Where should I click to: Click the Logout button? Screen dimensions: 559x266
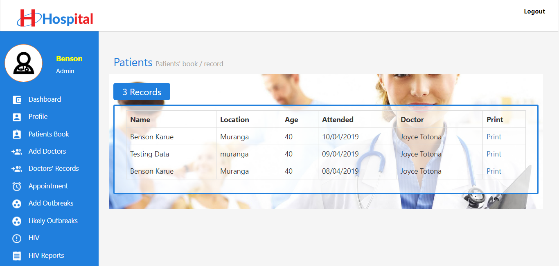534,11
